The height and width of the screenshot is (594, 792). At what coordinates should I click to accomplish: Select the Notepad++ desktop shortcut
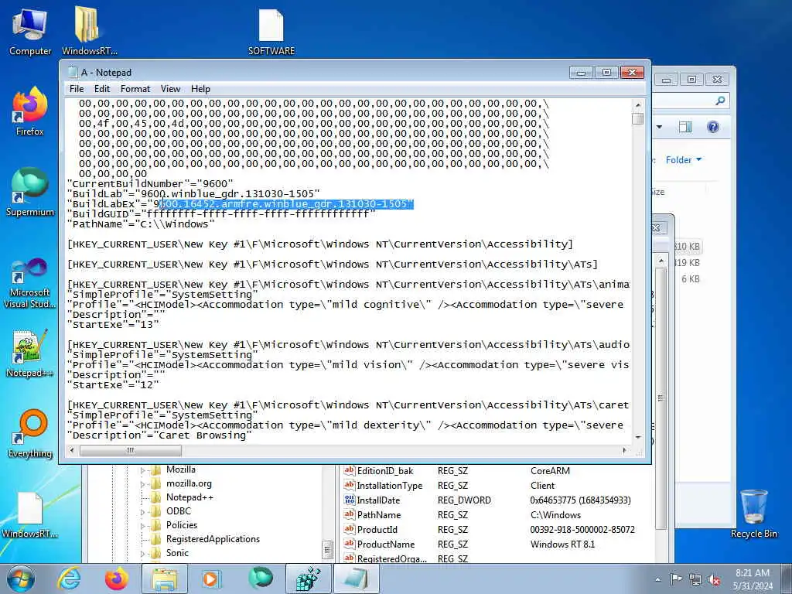[x=30, y=353]
